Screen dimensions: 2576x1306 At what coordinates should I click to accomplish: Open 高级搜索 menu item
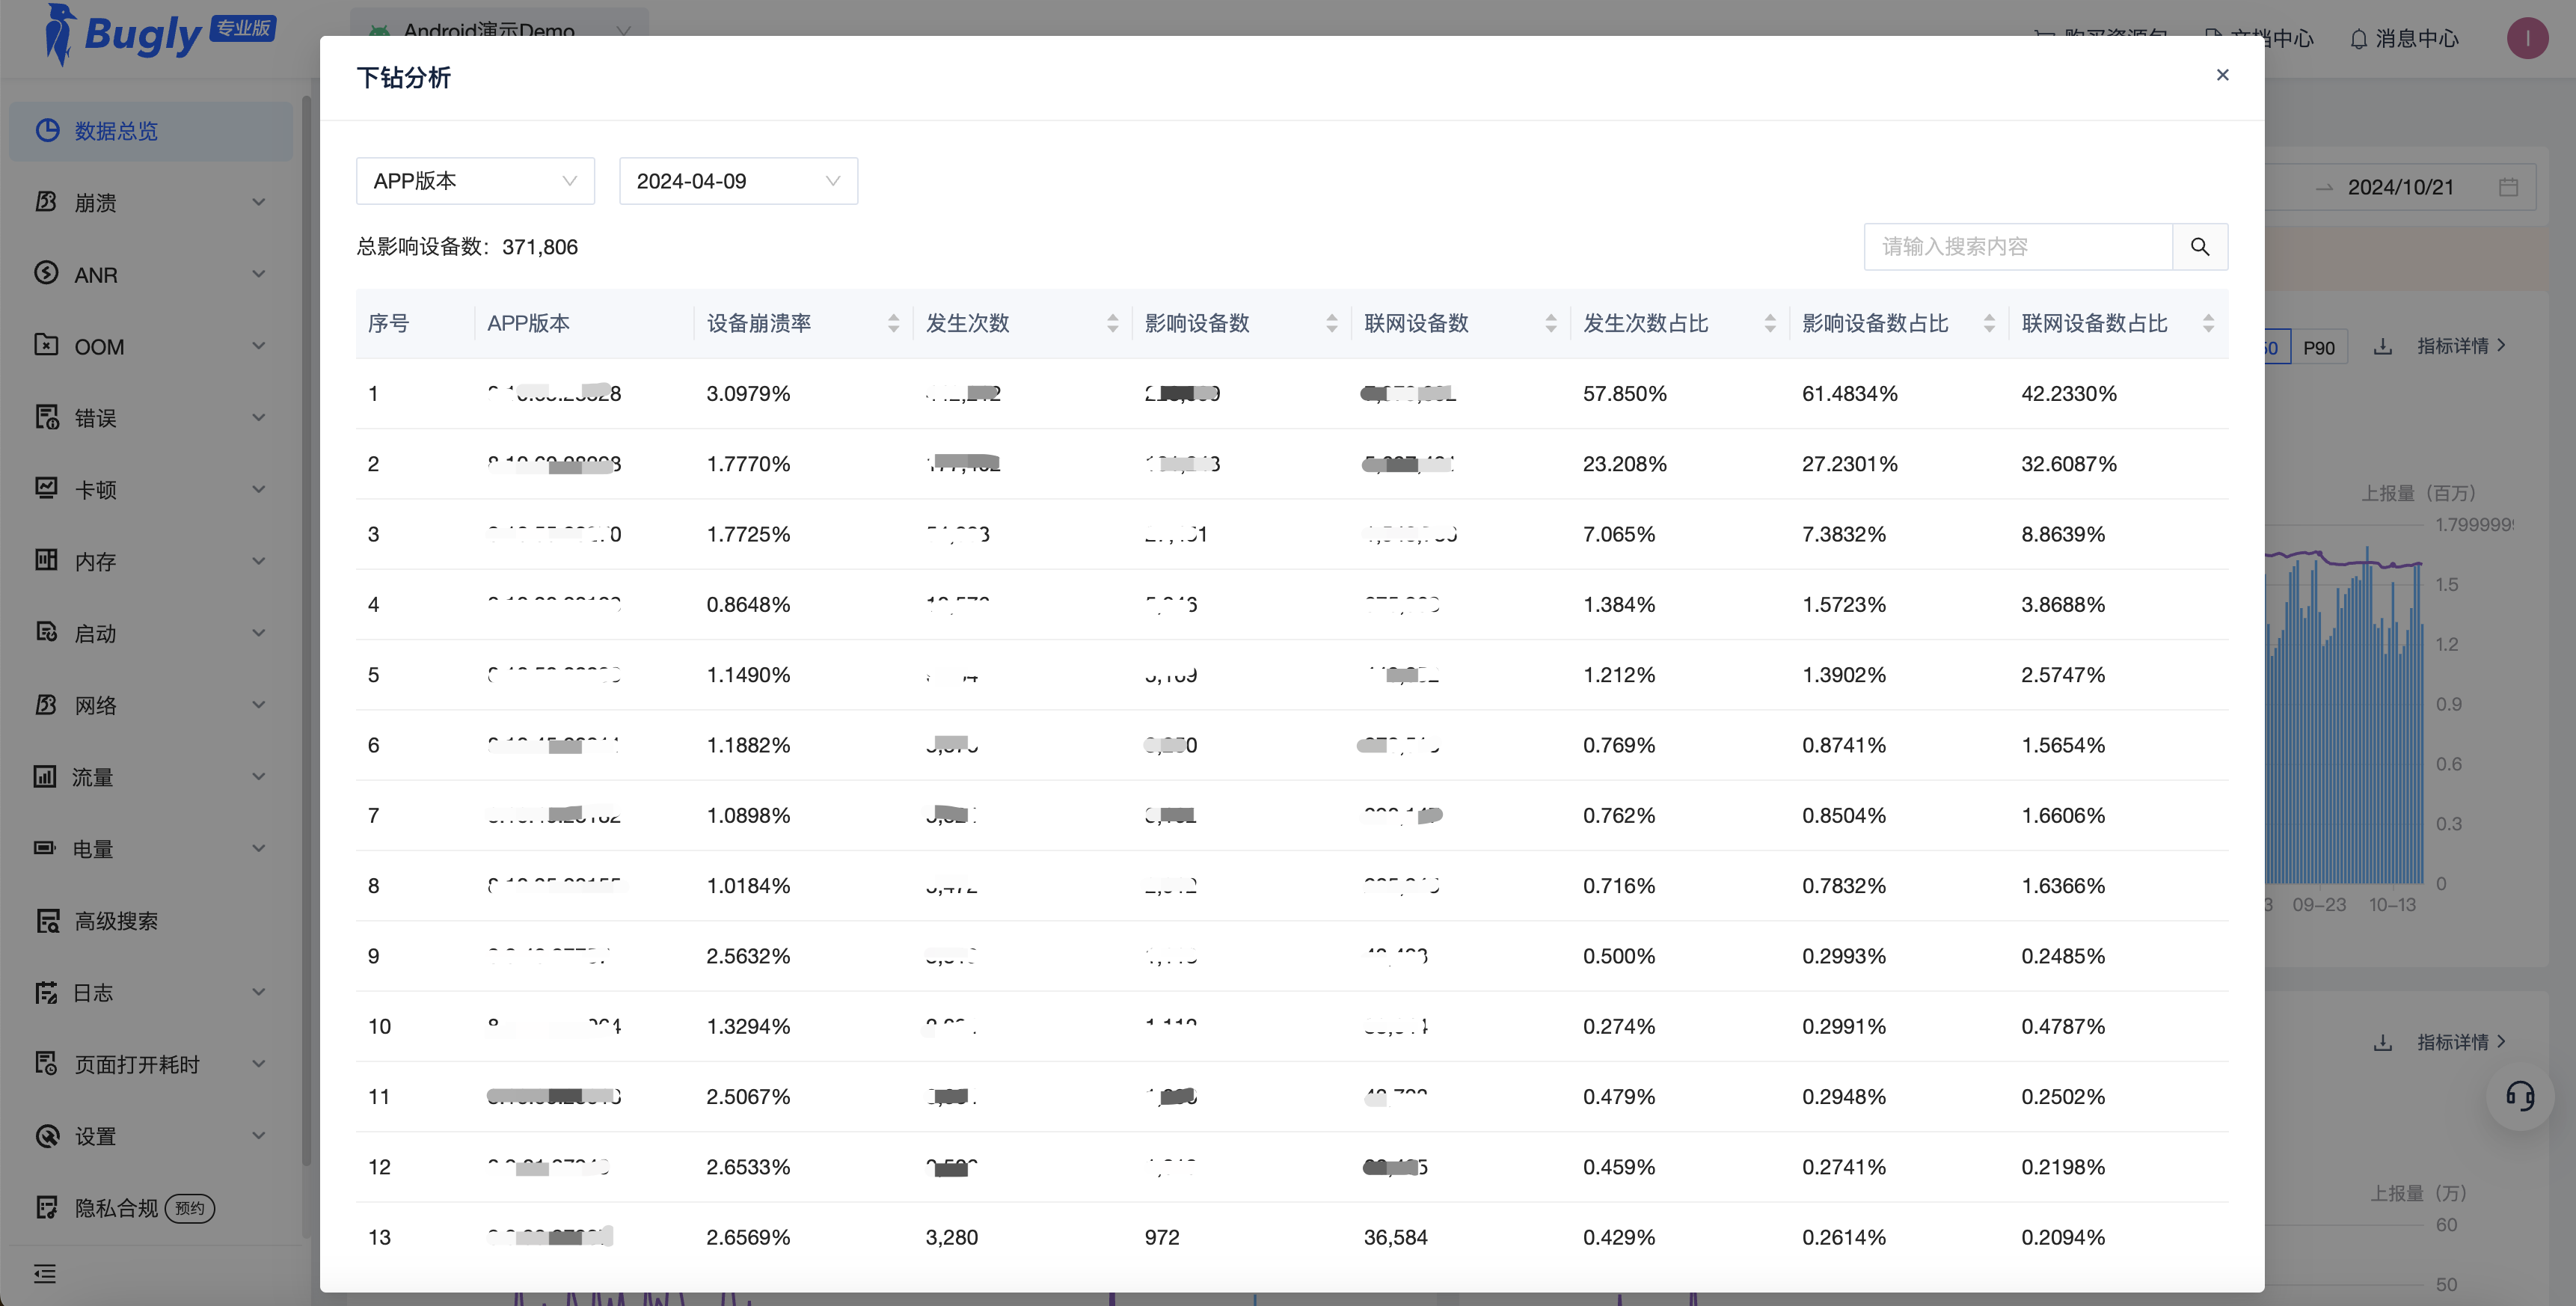[x=151, y=921]
